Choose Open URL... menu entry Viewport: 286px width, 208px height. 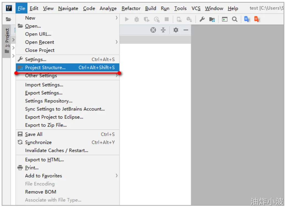click(x=68, y=34)
